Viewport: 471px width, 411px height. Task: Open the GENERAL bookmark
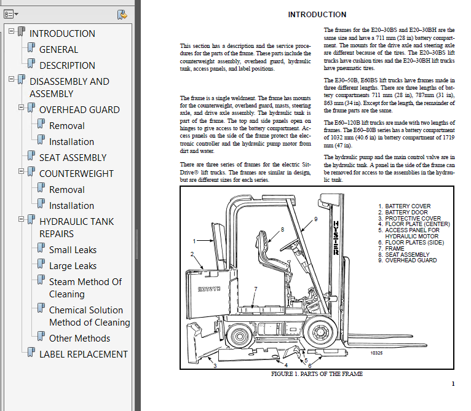point(58,50)
